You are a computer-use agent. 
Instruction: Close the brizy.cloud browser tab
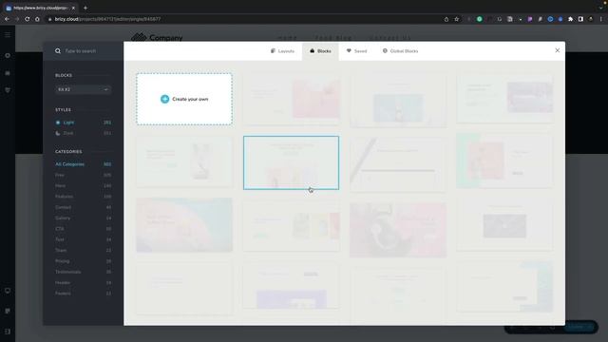click(x=73, y=8)
